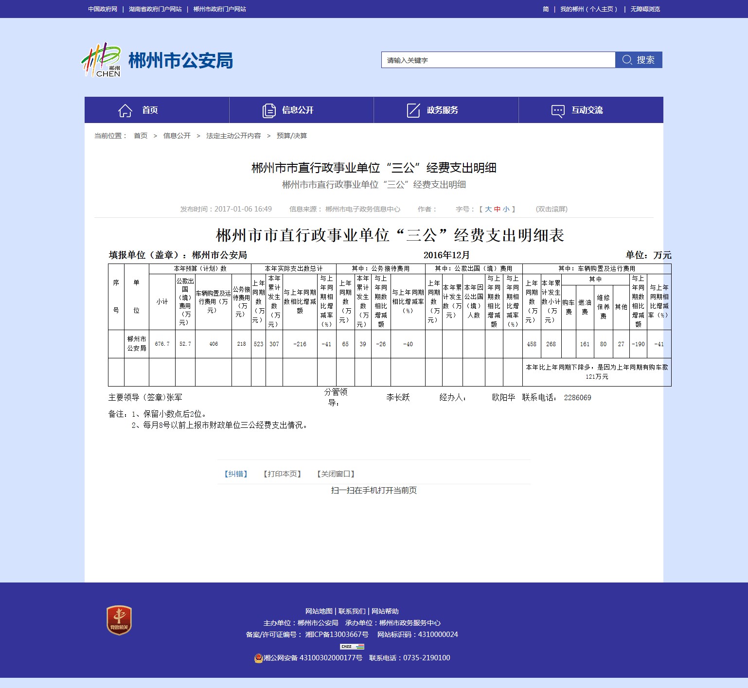Click the police badge icon by 湘公网安备

pyautogui.click(x=258, y=658)
